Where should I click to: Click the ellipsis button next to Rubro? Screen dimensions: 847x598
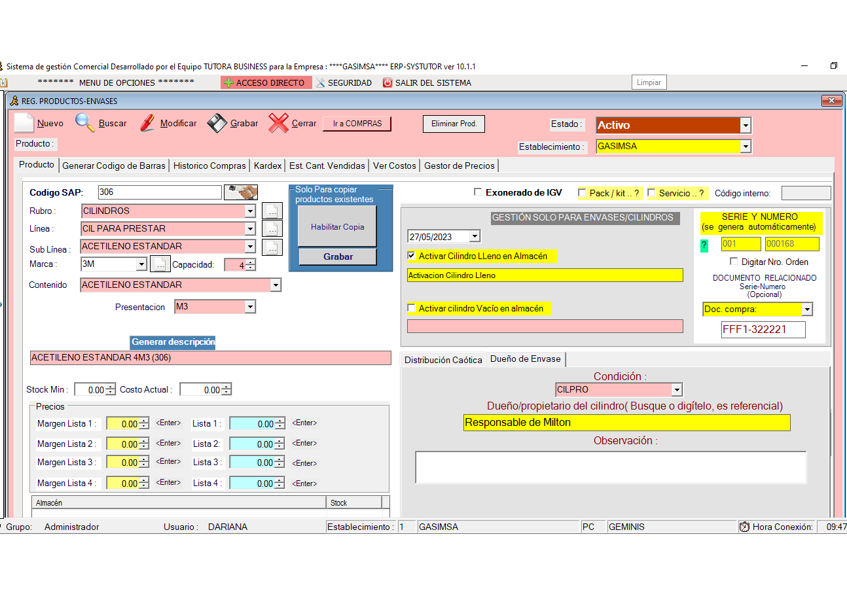(x=272, y=211)
